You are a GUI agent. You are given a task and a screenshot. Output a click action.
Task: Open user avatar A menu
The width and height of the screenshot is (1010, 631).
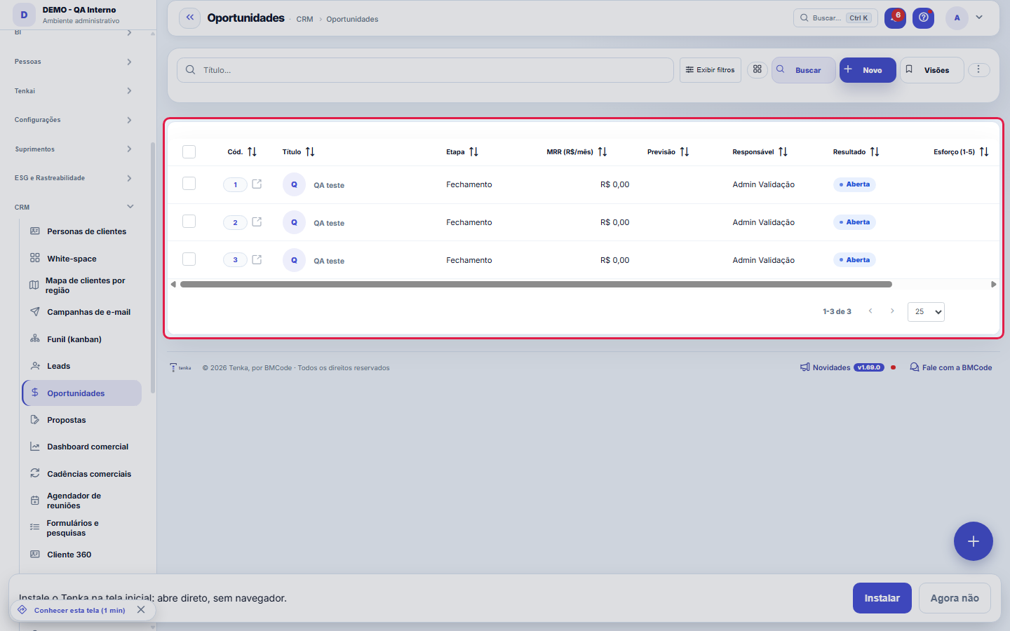tap(957, 18)
